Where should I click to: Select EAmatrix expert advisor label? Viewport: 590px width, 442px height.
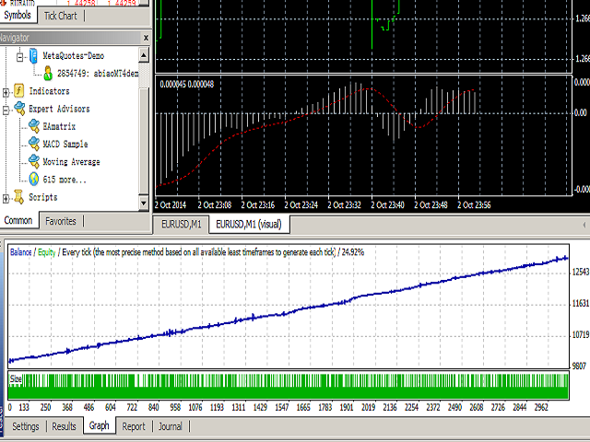pos(59,126)
